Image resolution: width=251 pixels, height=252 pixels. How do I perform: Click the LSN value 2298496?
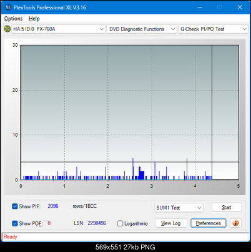pos(97,223)
